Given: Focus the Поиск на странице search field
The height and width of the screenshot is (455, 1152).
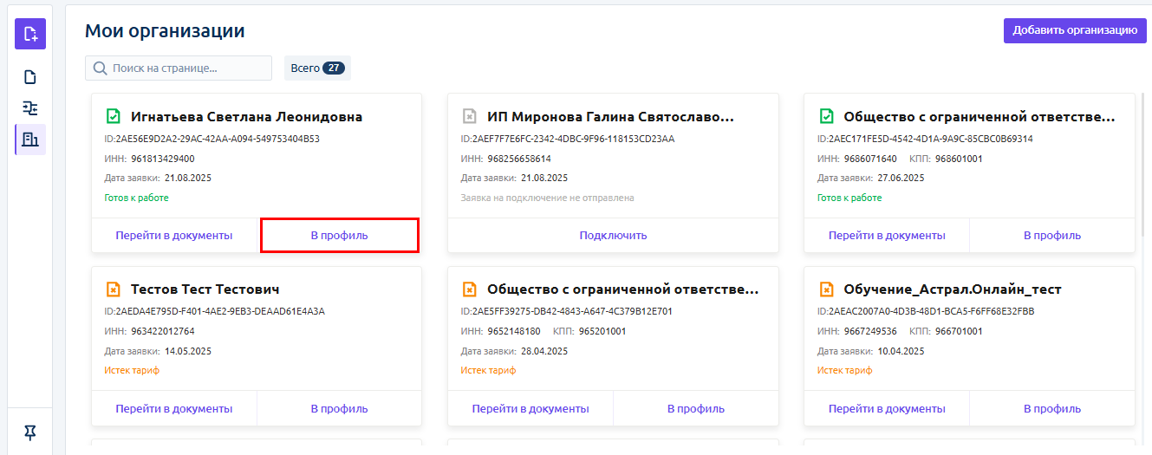Looking at the screenshot, I should pyautogui.click(x=179, y=68).
